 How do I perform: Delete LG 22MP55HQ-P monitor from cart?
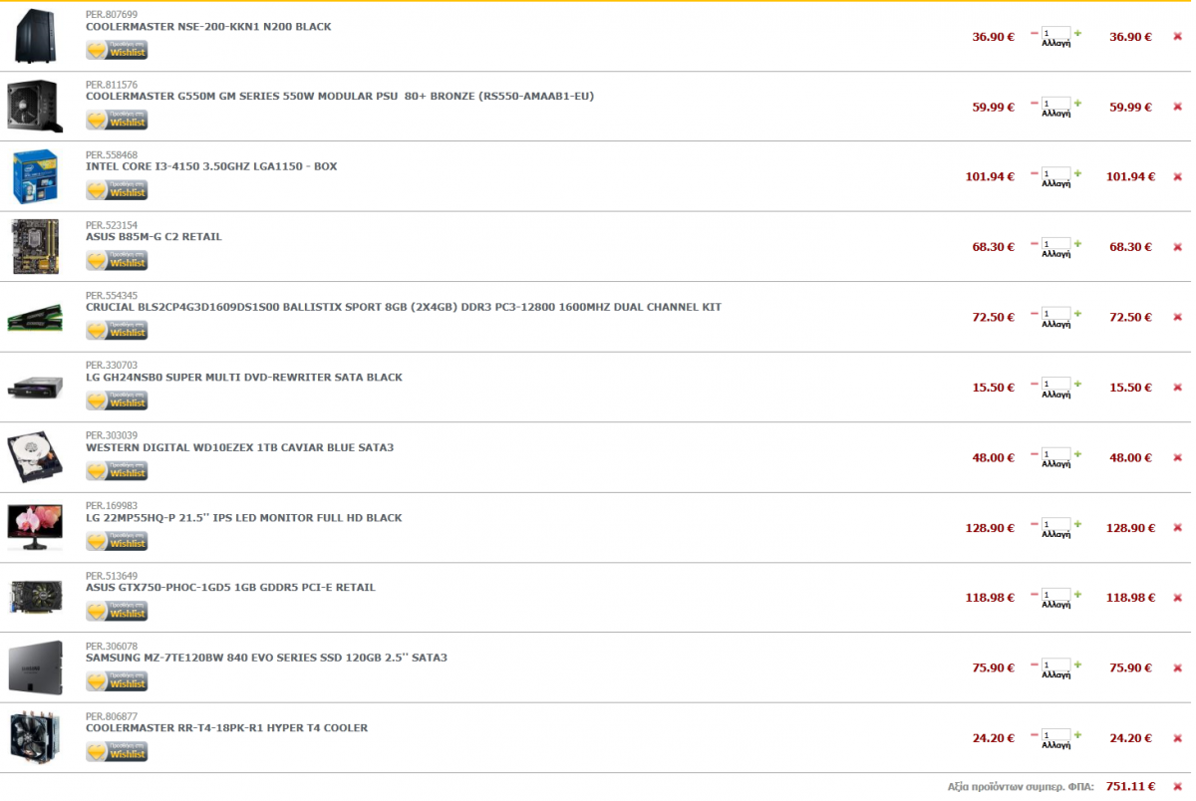1177,528
